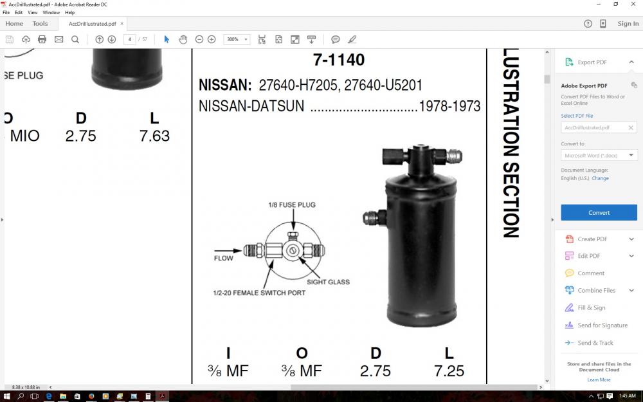Open the Combine Files tool

pyautogui.click(x=596, y=290)
